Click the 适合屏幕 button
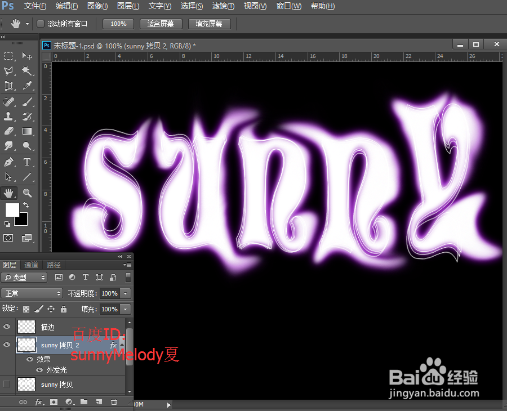The width and height of the screenshot is (507, 411). (161, 24)
